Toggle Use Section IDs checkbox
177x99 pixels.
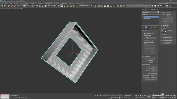163,42
